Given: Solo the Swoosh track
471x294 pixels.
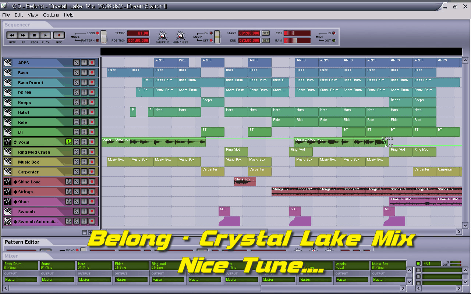Looking at the screenshot, I should [84, 211].
